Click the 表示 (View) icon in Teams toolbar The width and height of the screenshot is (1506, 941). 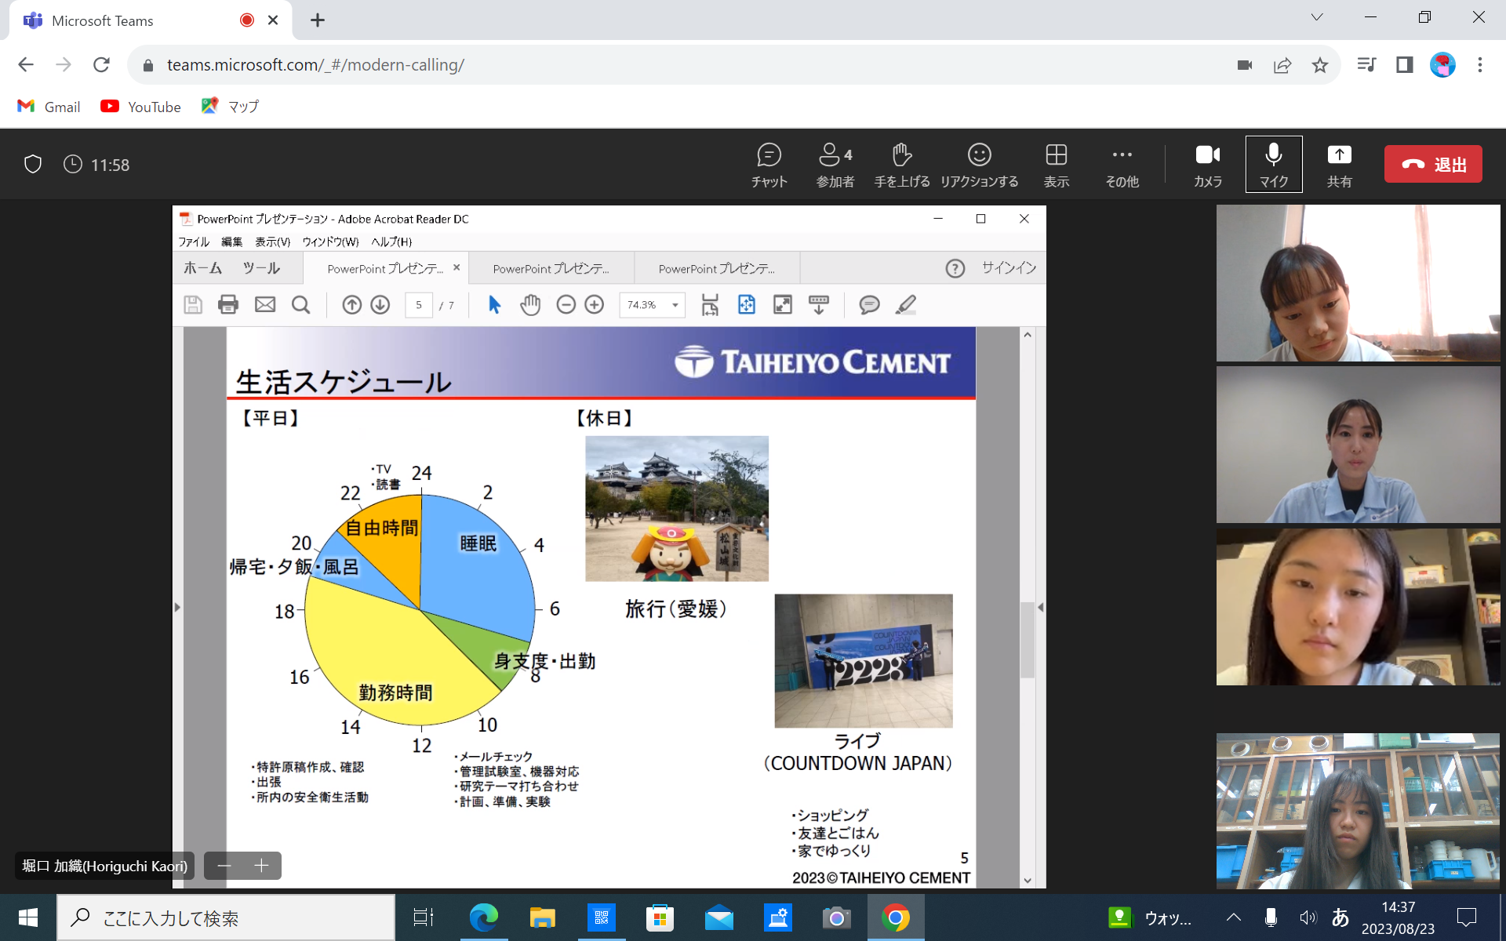[x=1057, y=164]
